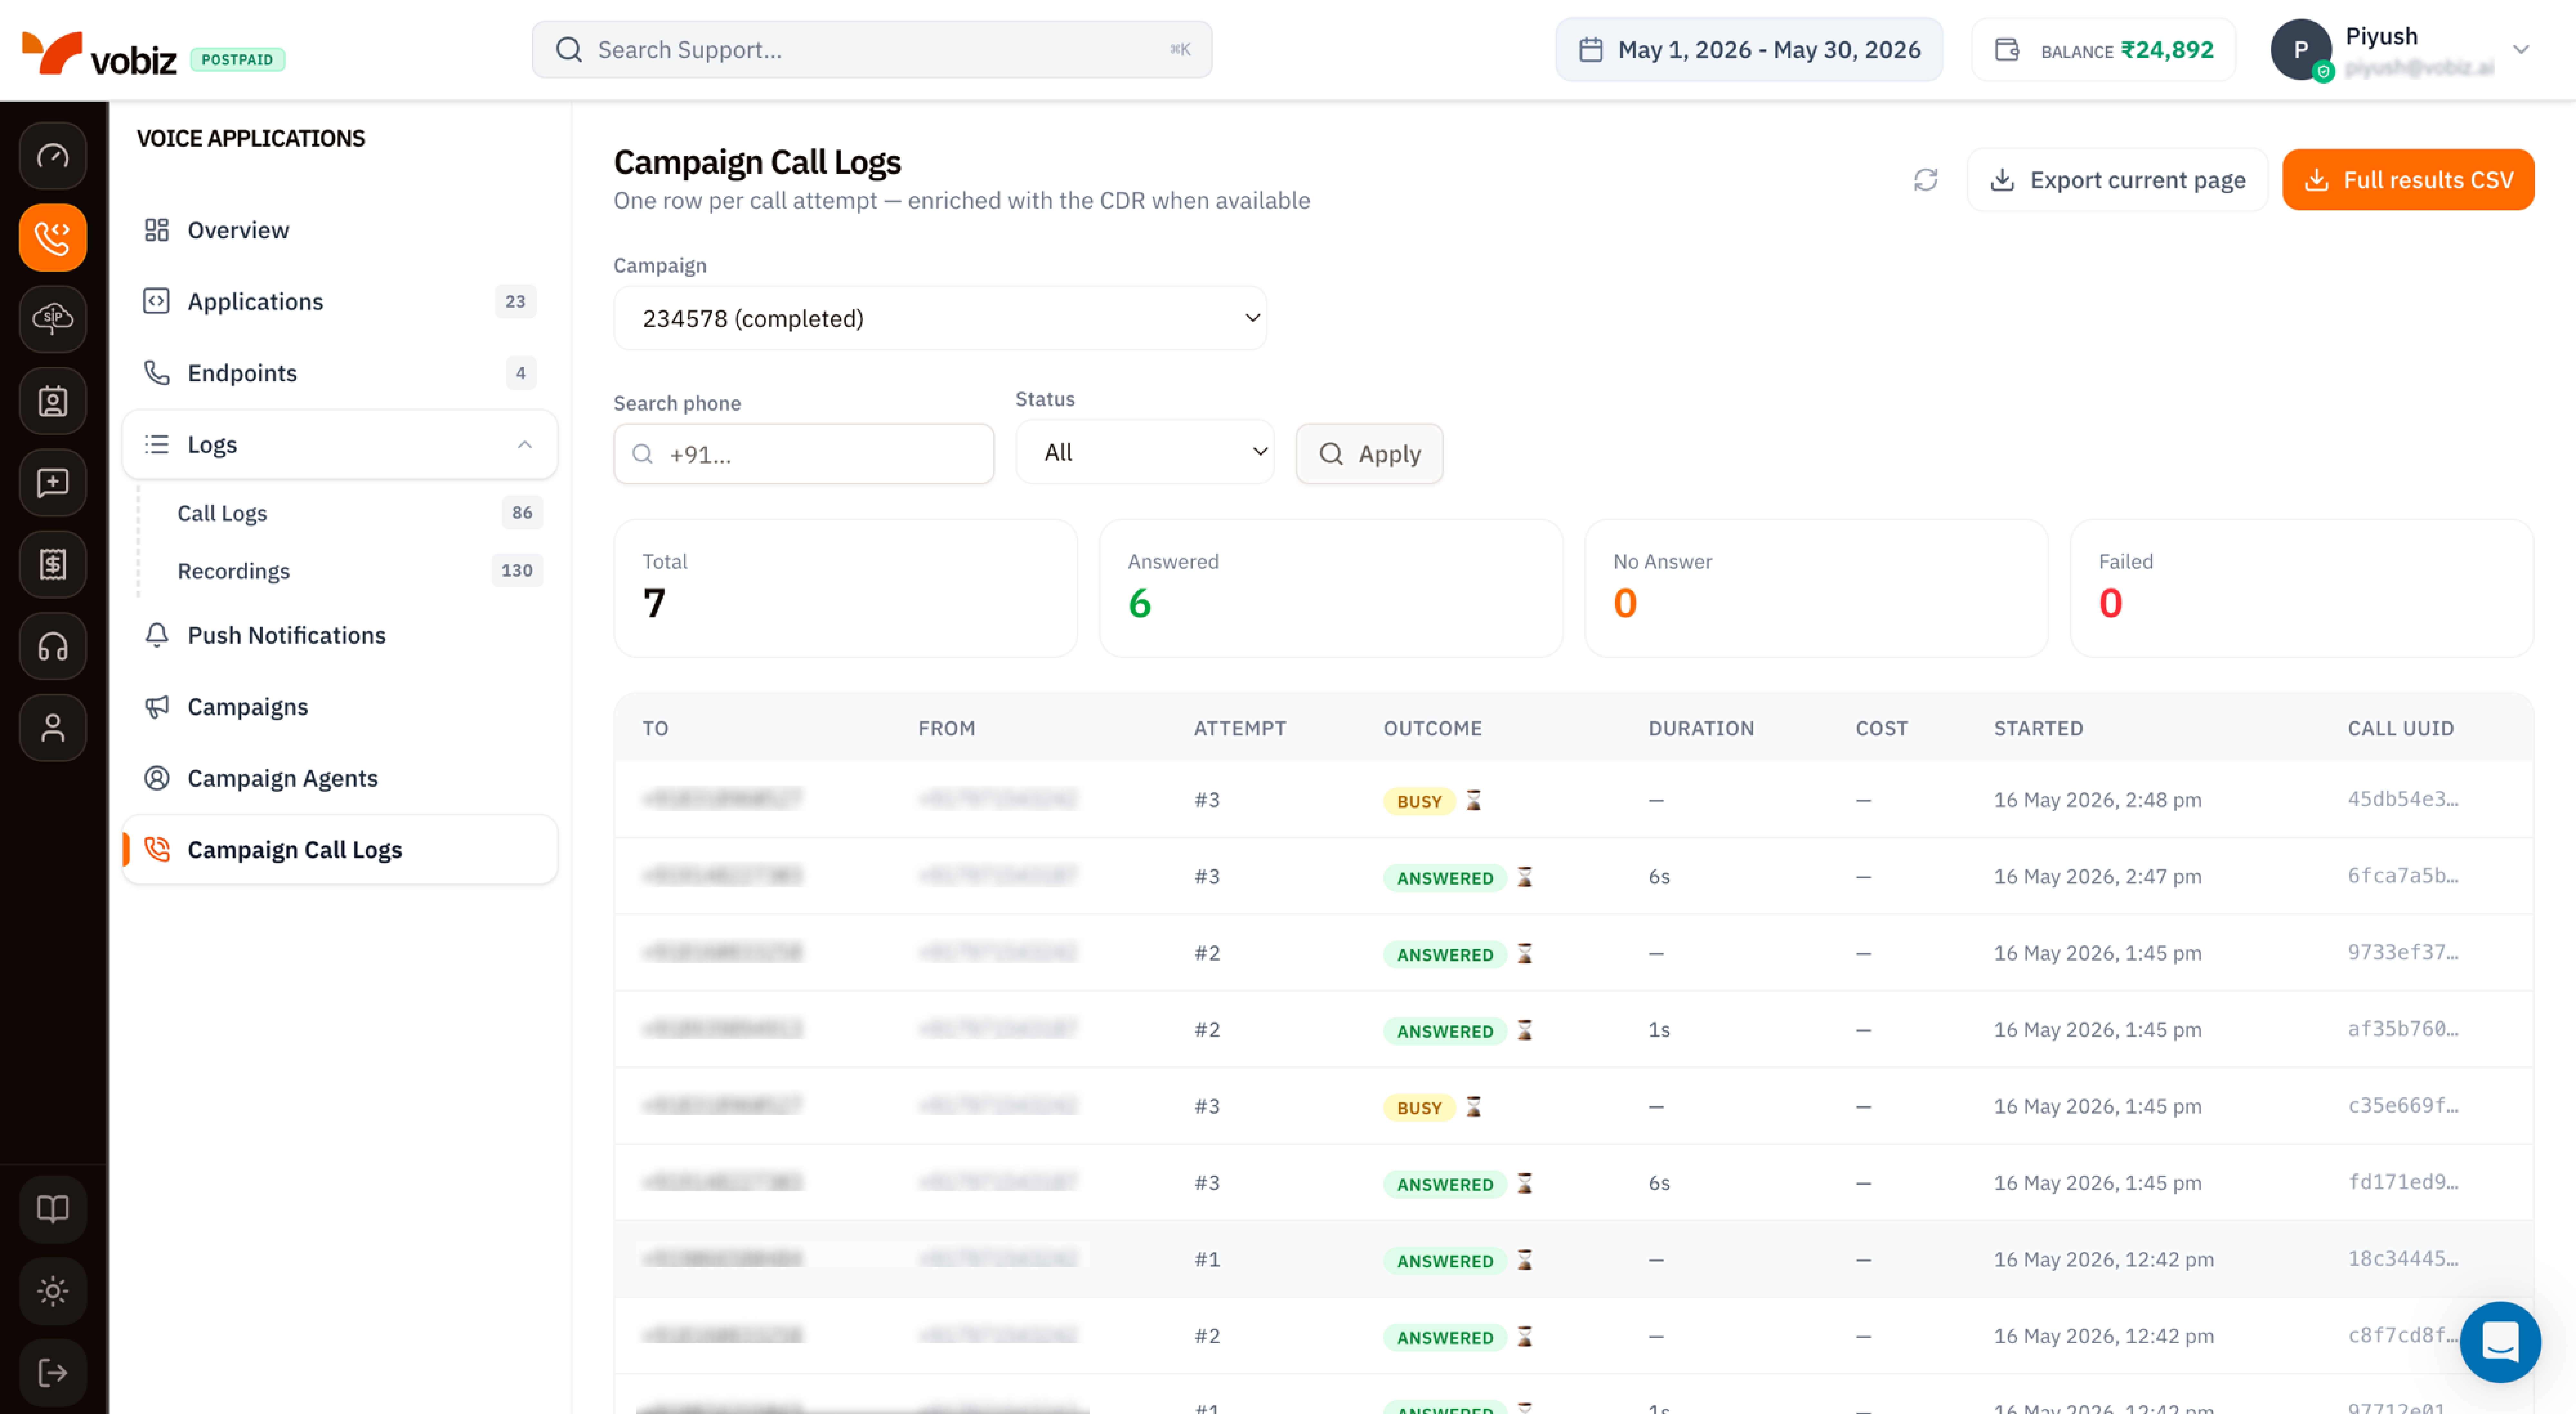Open the billing dollar icon in sidebar
Screen dimensions: 2576x1414
[53, 564]
